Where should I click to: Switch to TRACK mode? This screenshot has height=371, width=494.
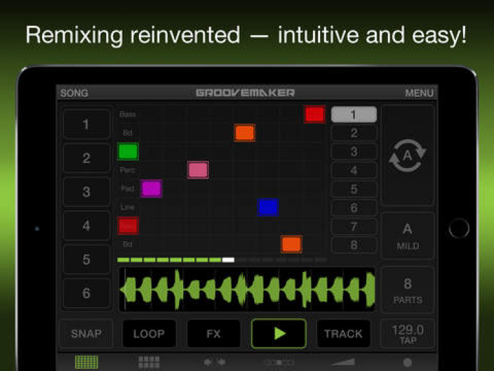343,333
